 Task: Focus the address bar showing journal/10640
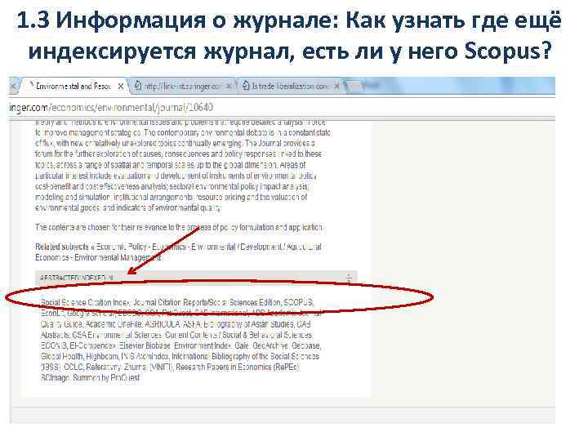281,108
